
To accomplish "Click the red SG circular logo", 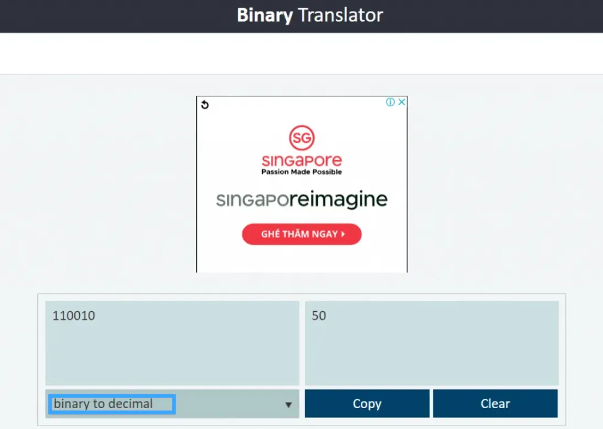I will (x=302, y=138).
